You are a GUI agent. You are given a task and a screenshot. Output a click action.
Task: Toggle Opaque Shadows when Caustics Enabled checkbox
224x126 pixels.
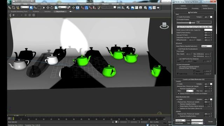click(x=178, y=93)
